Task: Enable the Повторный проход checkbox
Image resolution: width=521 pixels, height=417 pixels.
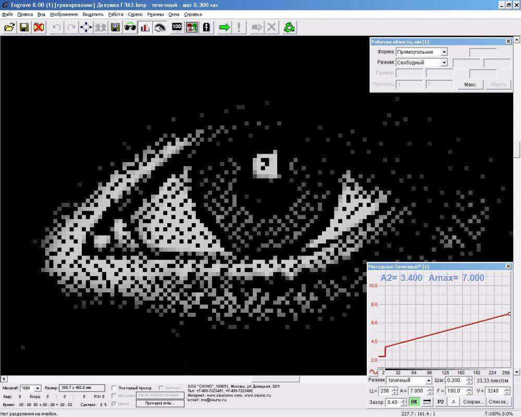Action: point(115,388)
